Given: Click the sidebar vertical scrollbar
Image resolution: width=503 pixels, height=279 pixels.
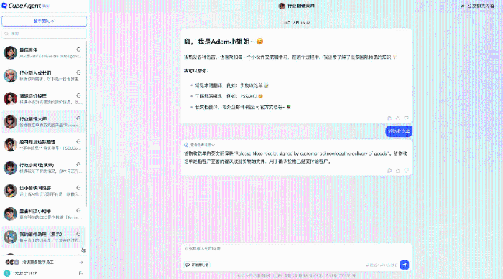Looking at the screenshot, I should [x=86, y=123].
